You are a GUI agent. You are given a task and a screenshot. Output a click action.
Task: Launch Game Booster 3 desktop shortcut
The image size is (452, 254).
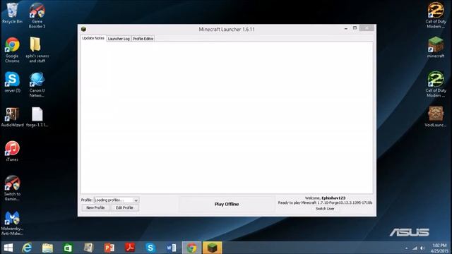click(37, 15)
